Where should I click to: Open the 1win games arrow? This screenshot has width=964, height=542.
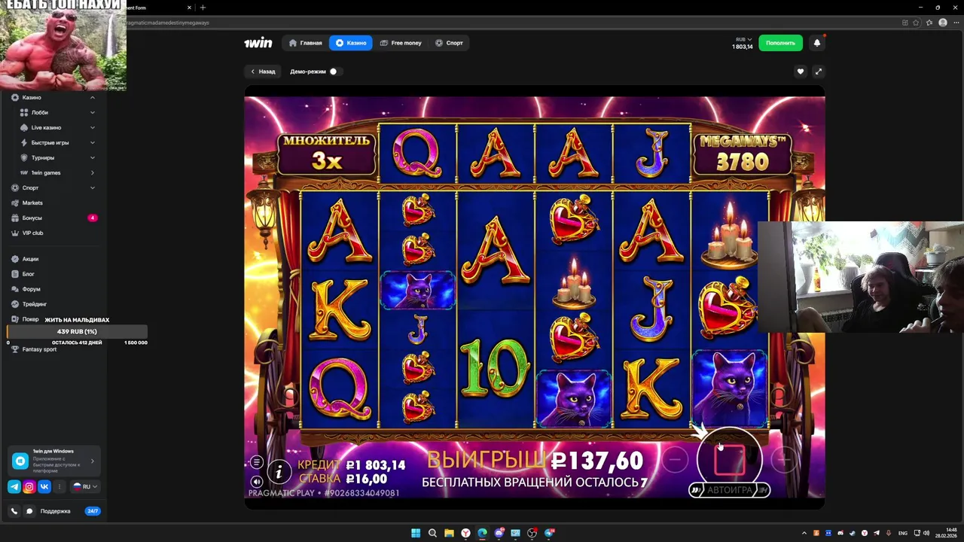[93, 172]
